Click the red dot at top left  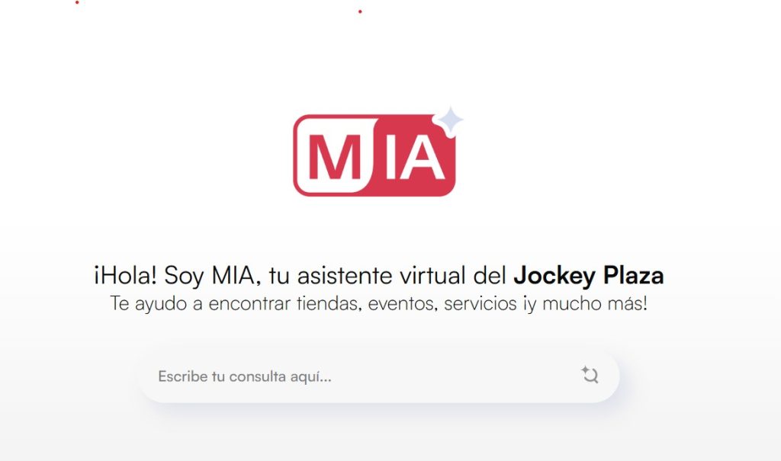point(77,2)
